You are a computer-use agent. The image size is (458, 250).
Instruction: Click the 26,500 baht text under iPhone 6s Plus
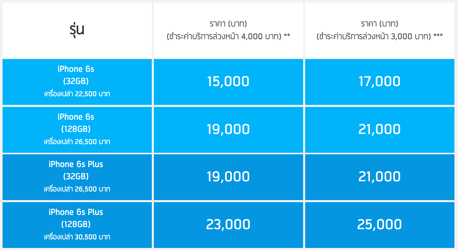(77, 189)
